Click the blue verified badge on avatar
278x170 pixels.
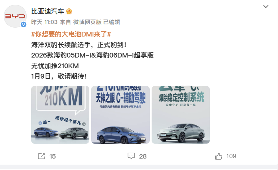tap(24, 24)
